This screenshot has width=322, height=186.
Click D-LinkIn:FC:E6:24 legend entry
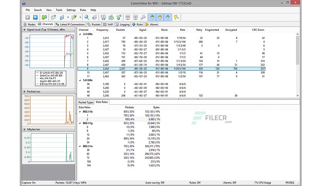coord(51,73)
